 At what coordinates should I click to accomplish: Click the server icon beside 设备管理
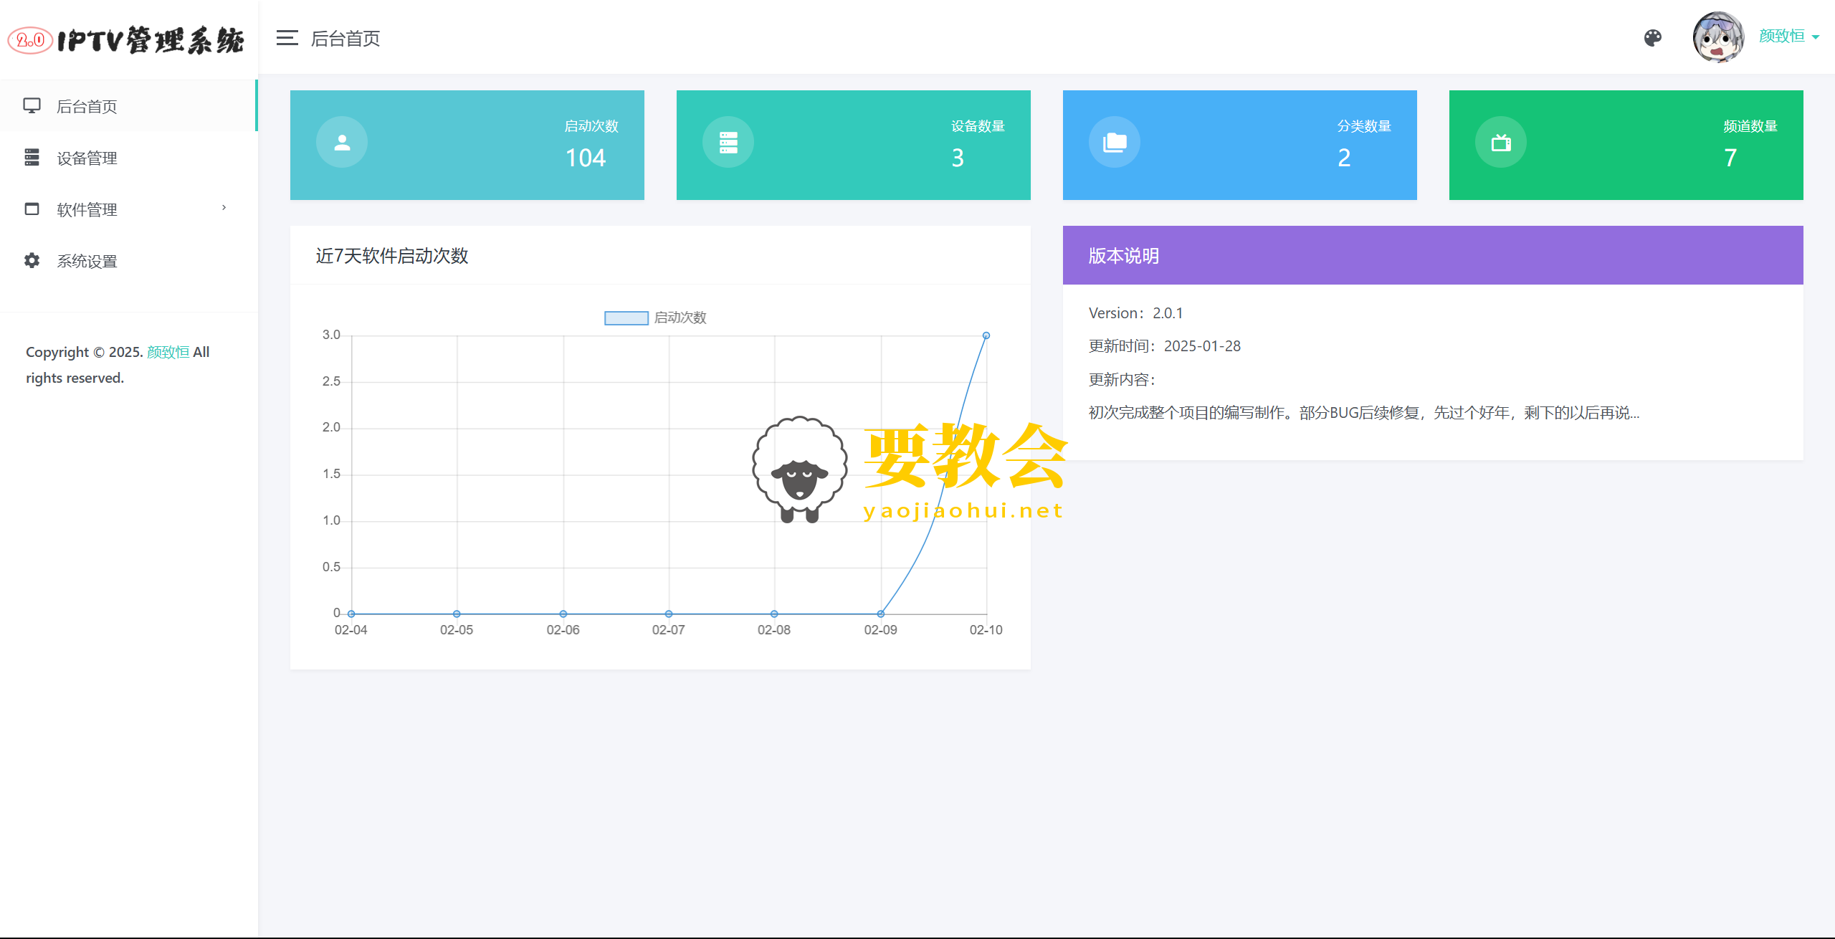coord(32,157)
